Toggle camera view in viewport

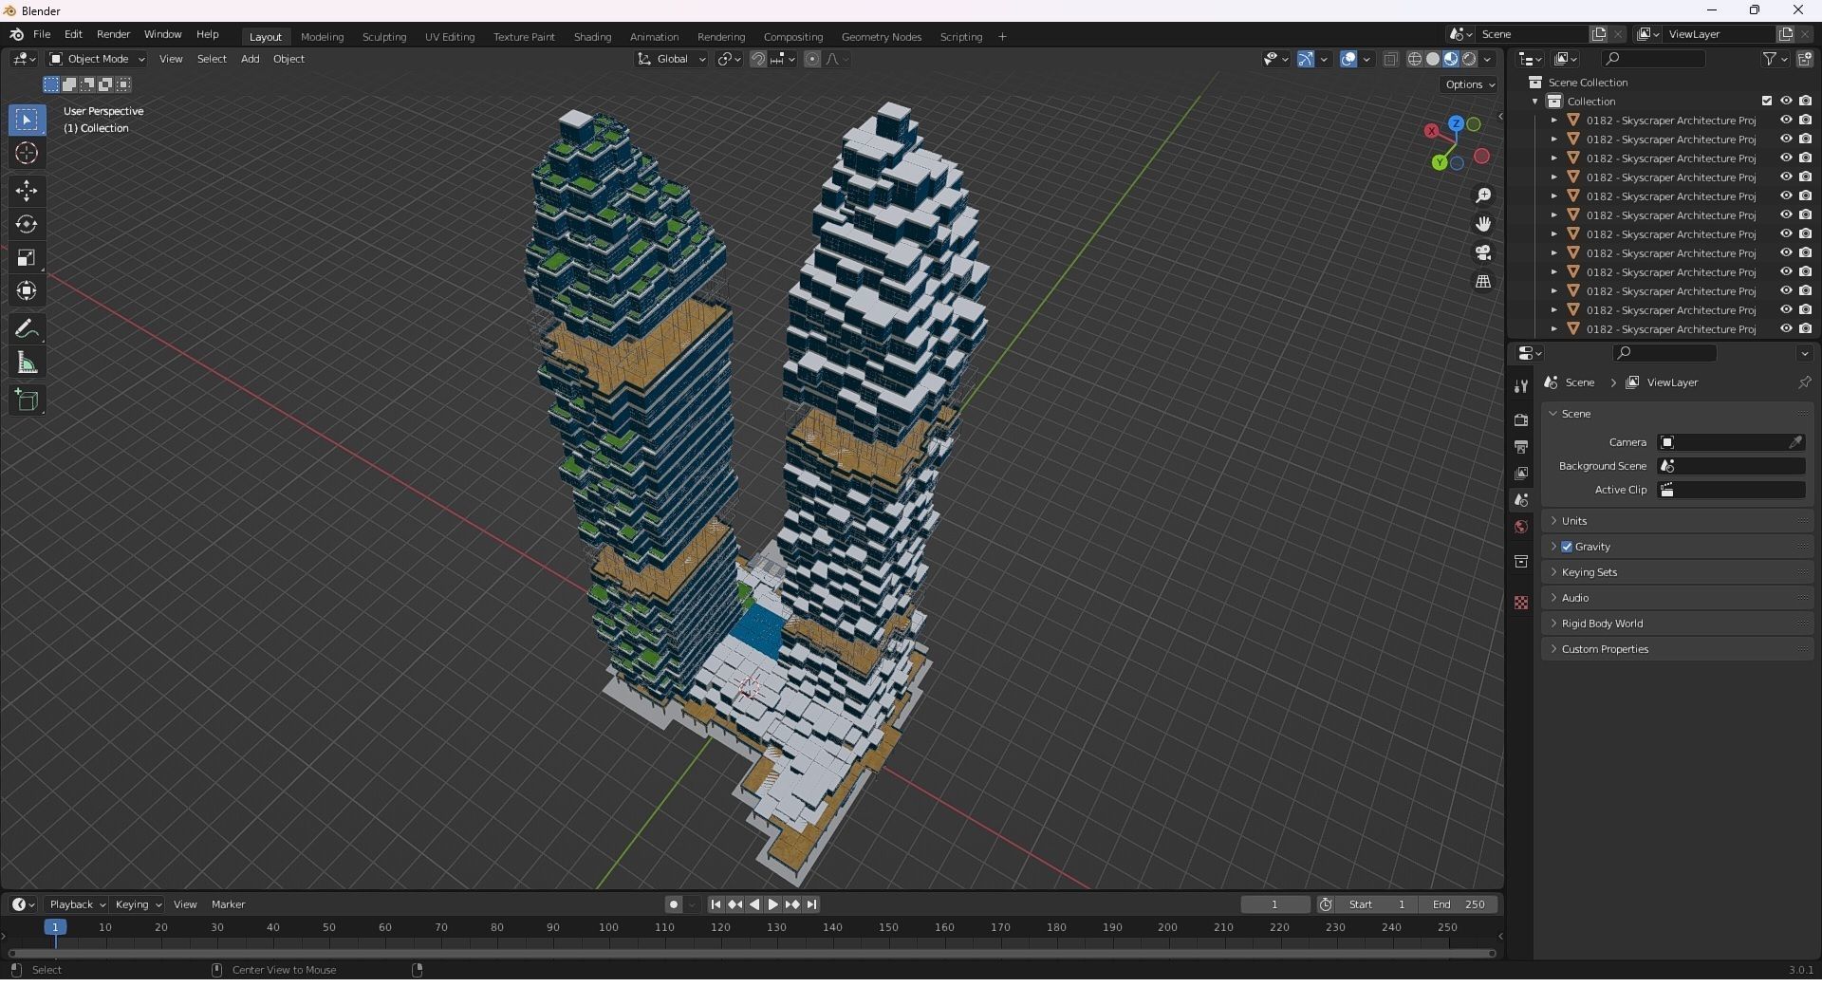pyautogui.click(x=1483, y=253)
